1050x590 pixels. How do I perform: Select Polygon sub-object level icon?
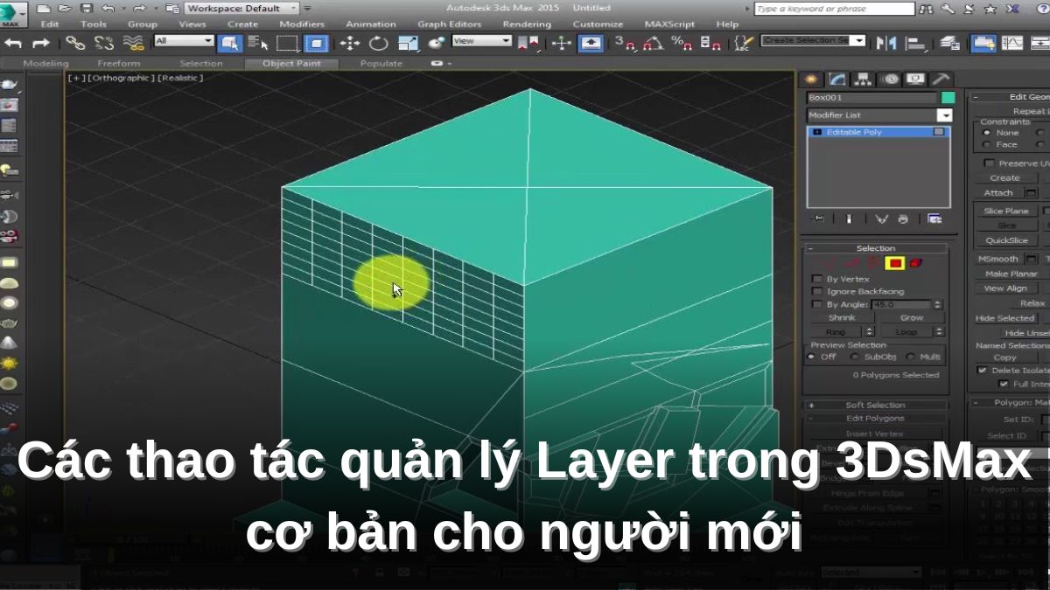click(894, 262)
